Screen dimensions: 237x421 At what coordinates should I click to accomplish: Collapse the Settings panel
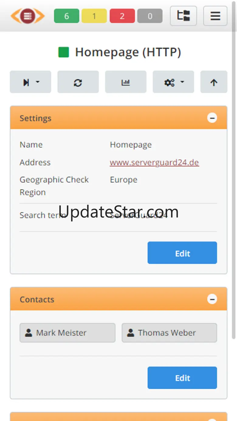pyautogui.click(x=212, y=118)
